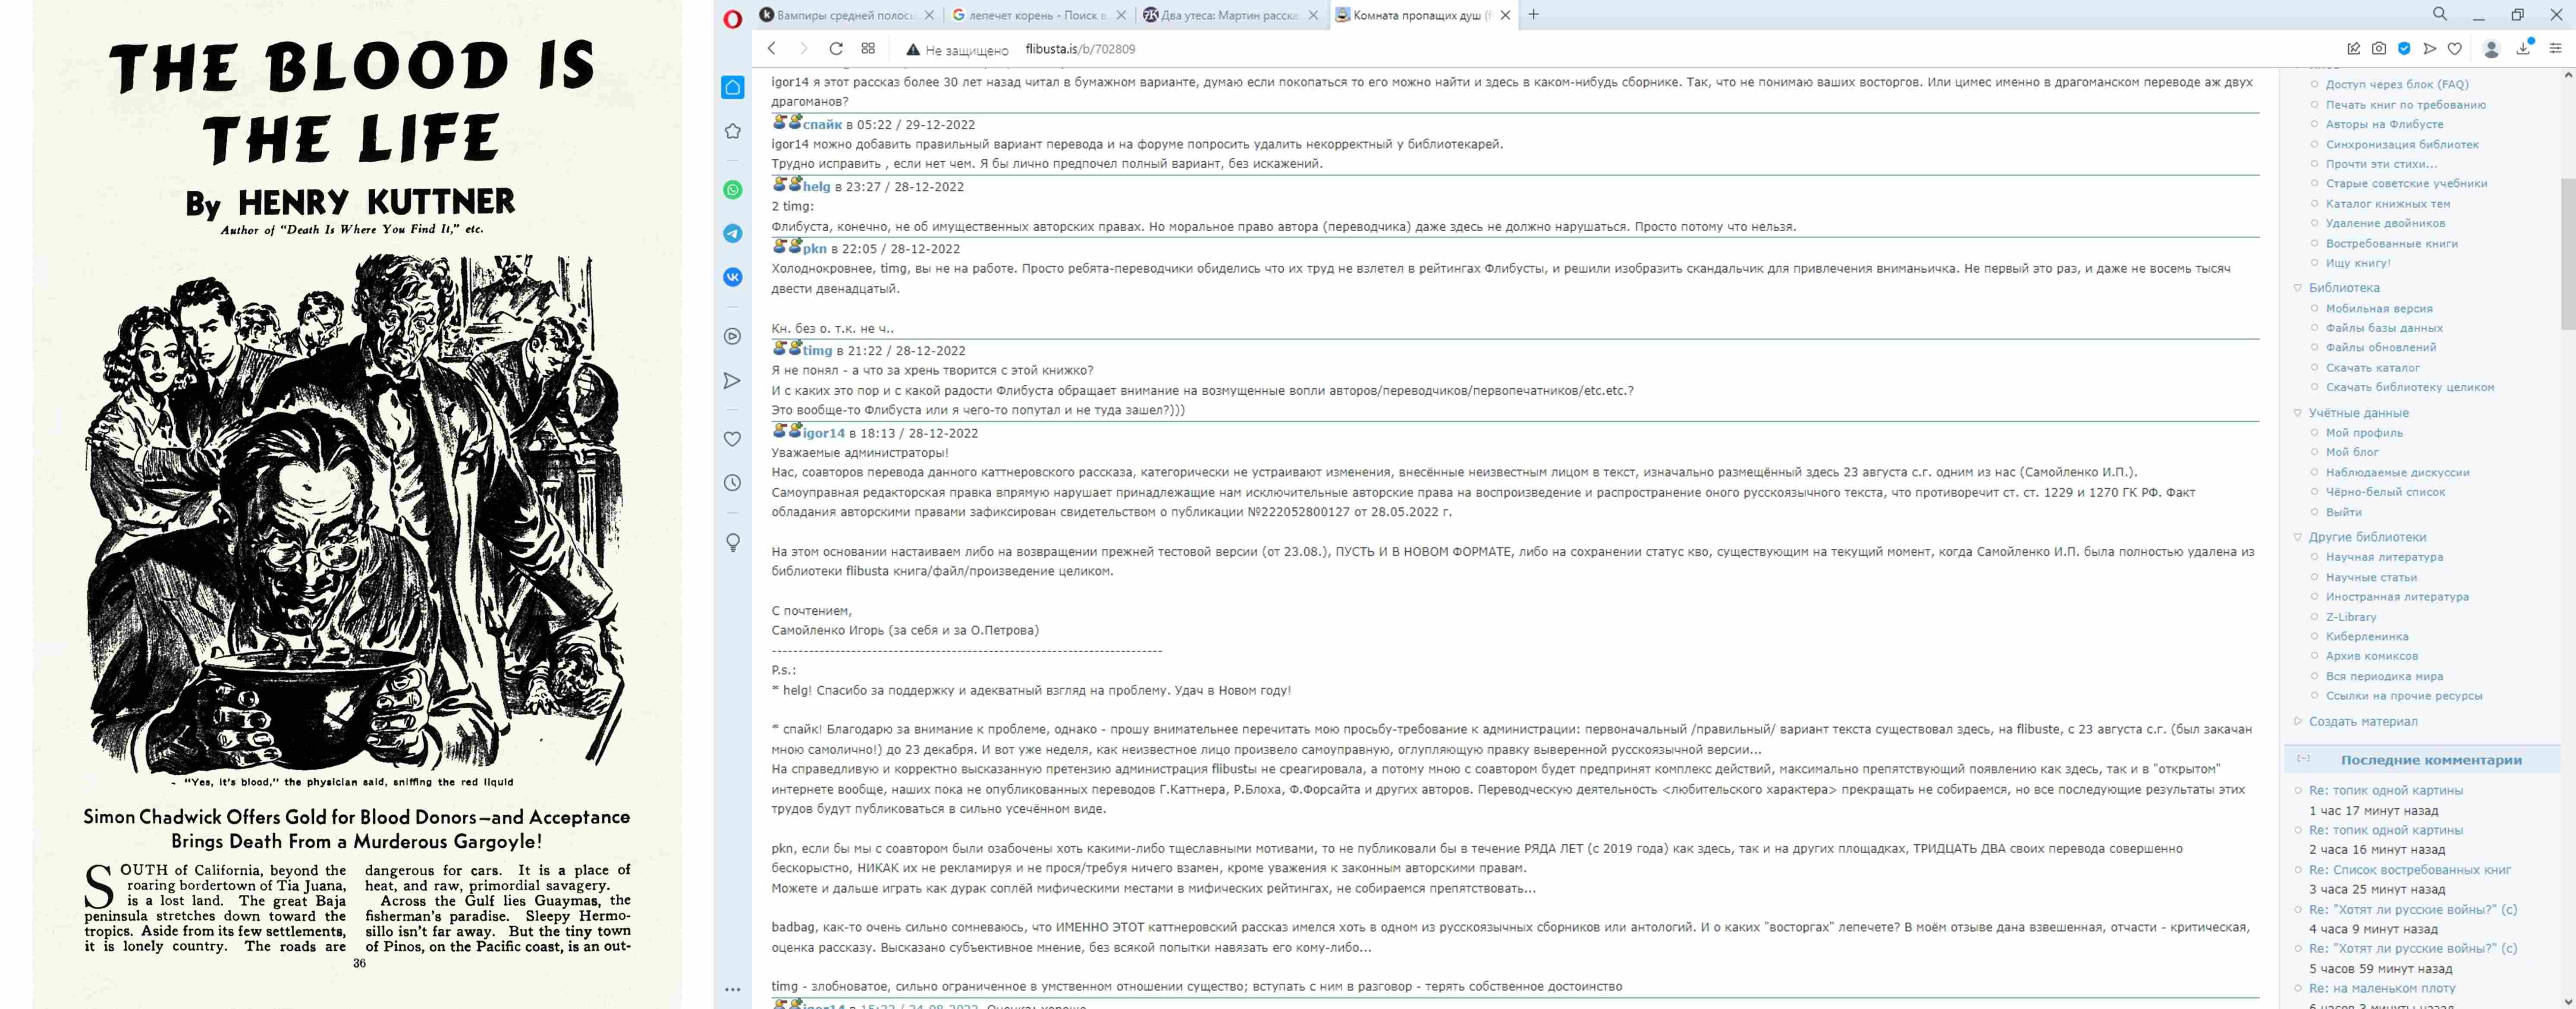
Task: Open user profile link 'спайк'
Action: (822, 125)
